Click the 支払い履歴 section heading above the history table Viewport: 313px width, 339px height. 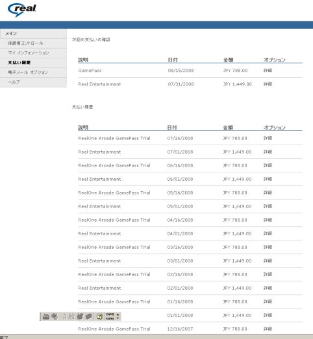82,107
